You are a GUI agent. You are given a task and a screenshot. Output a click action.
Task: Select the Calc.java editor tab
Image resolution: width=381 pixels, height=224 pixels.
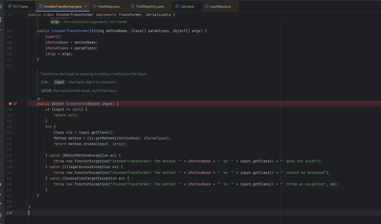[x=187, y=6]
